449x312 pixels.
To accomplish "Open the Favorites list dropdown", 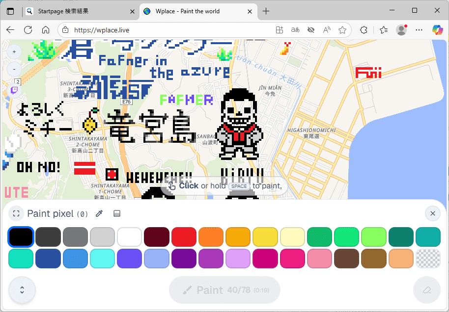I will coord(384,30).
